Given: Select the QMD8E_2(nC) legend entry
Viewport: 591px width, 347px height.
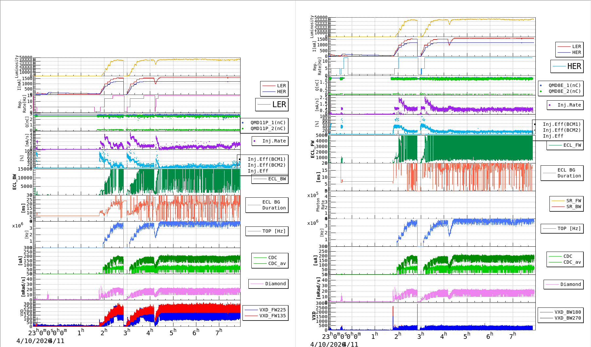Looking at the screenshot, I should tap(564, 91).
